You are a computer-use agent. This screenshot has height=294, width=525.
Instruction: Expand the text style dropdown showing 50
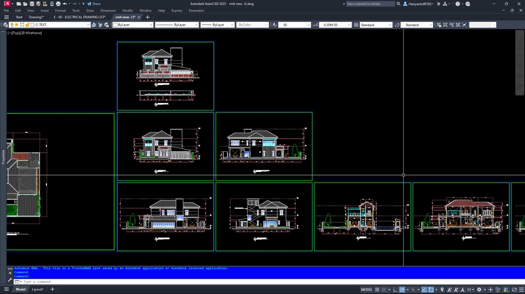point(308,25)
